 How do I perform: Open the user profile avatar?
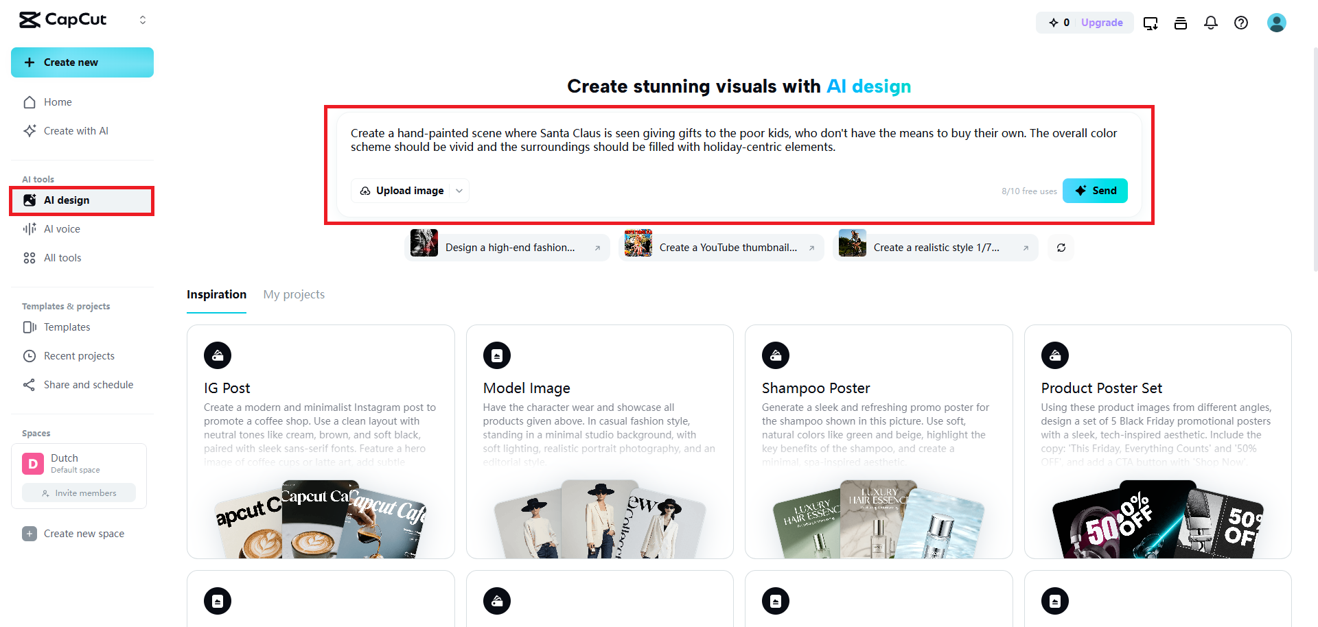tap(1276, 23)
